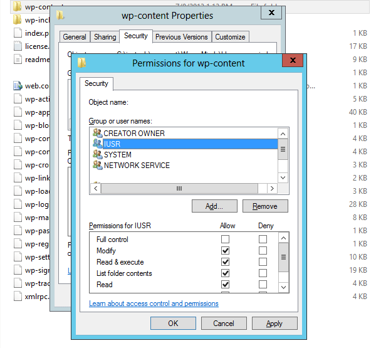Click the user list vertical scrollbar thumb
Viewport: 376px width, 348px height.
point(283,149)
